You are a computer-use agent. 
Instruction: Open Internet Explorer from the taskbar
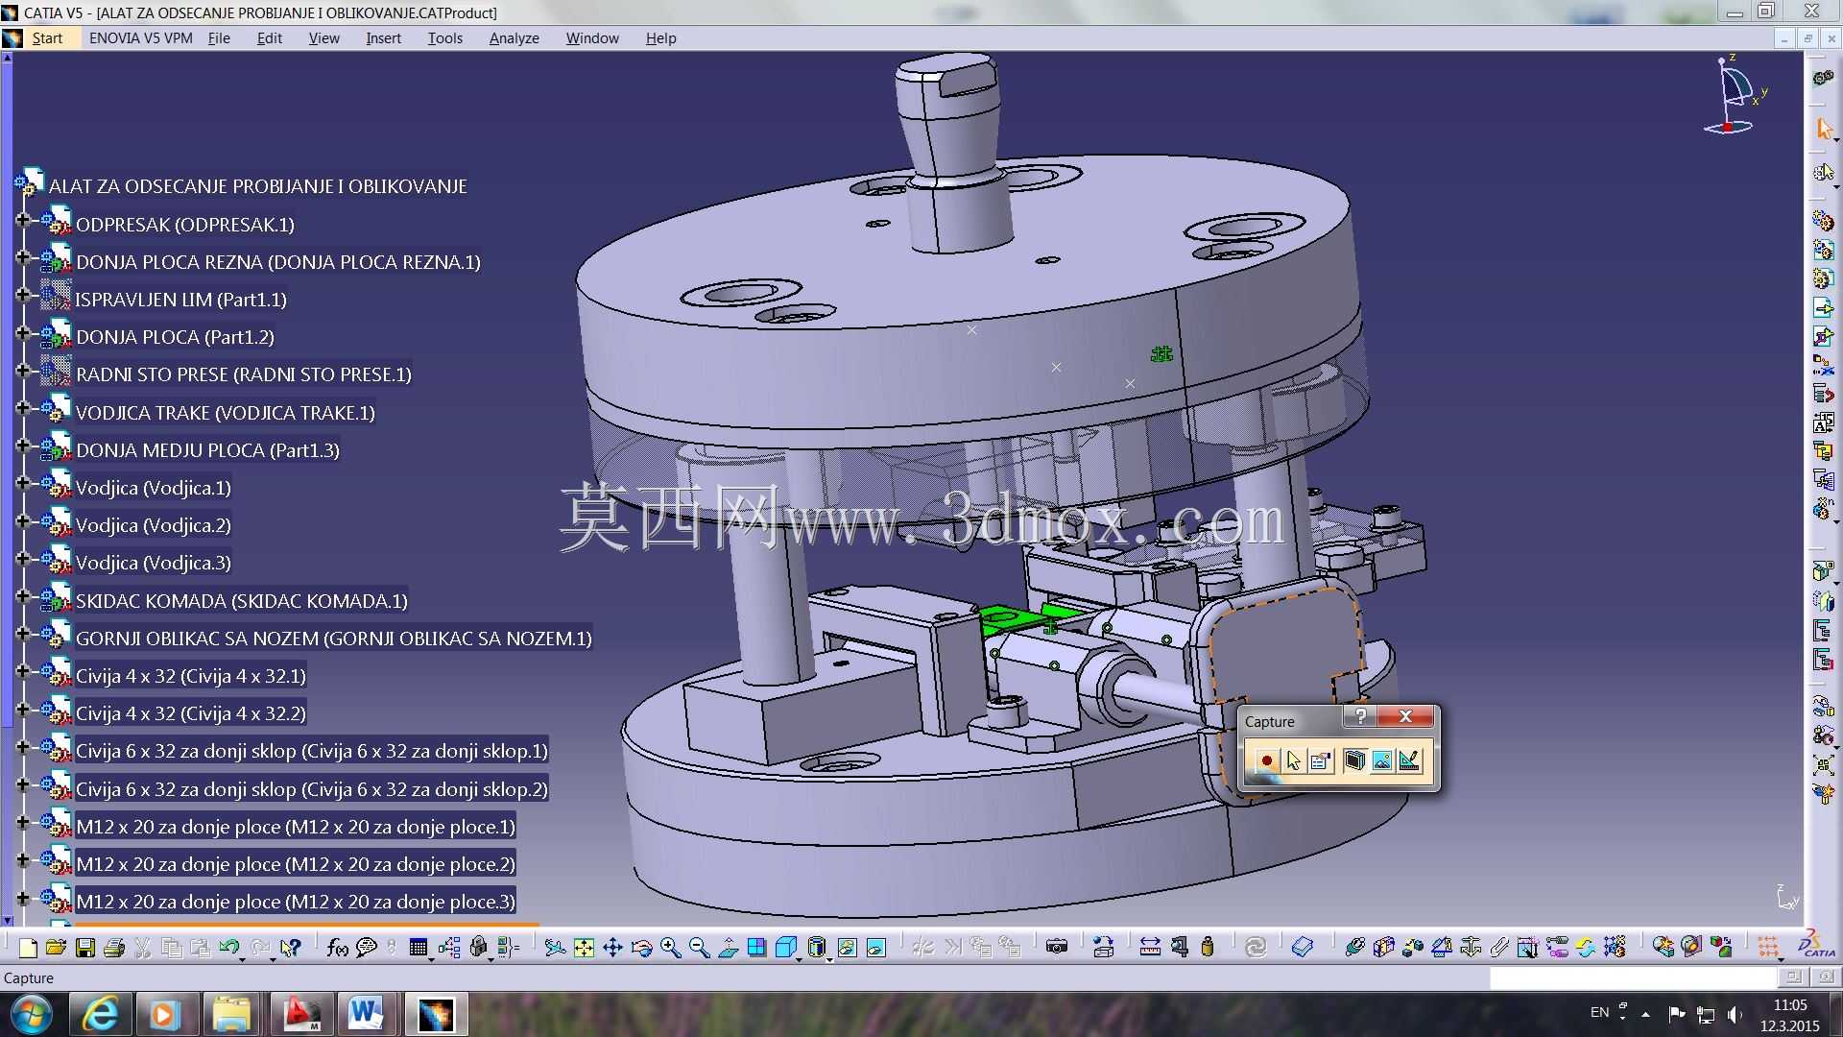coord(101,1014)
